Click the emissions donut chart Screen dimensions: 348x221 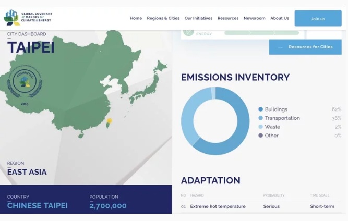coord(215,121)
